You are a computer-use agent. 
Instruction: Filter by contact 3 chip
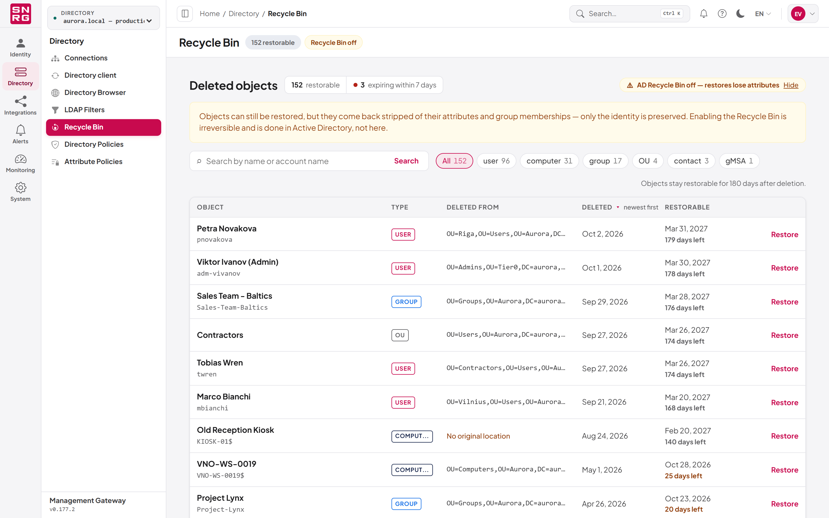[x=691, y=161]
